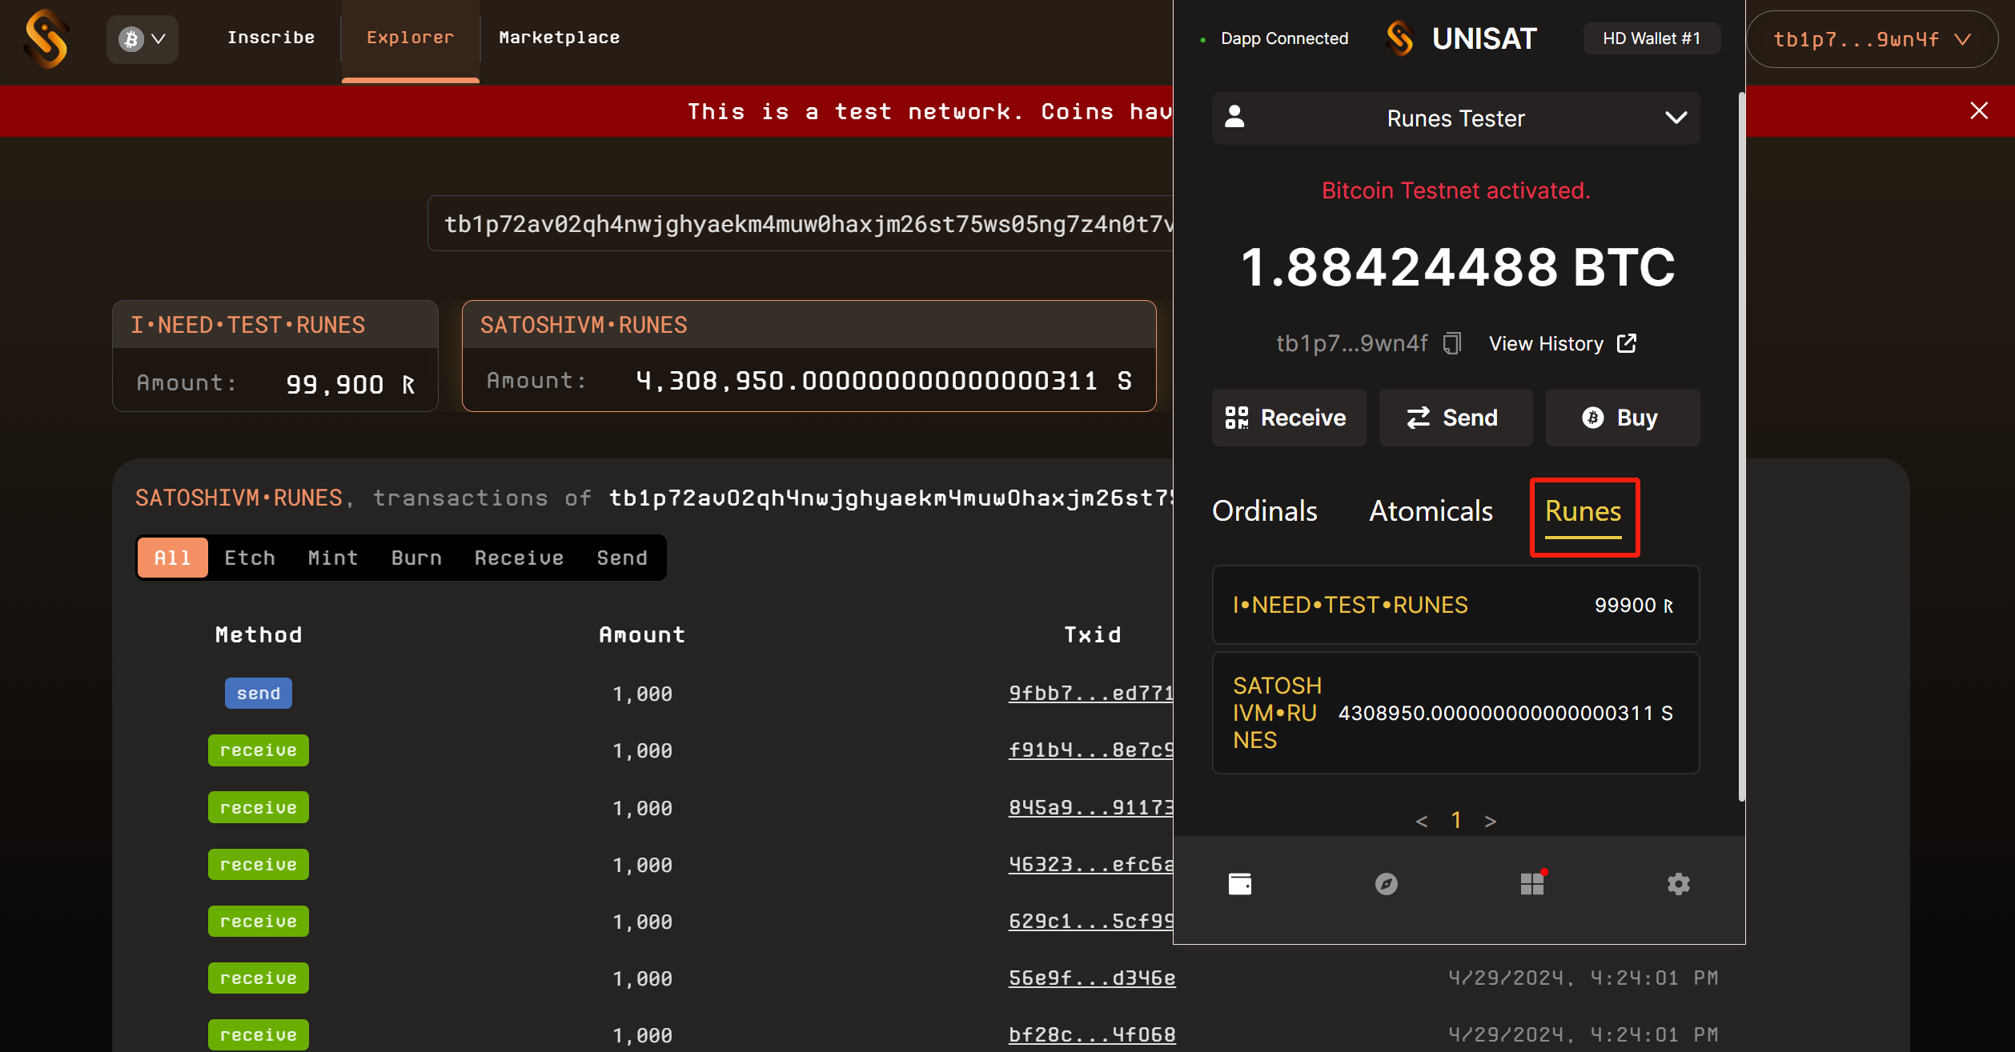
Task: Select page 1 in runes pagination
Action: pos(1456,820)
